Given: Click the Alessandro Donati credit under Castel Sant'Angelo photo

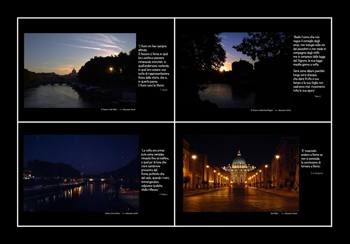Looking at the screenshot, I should pyautogui.click(x=285, y=110).
